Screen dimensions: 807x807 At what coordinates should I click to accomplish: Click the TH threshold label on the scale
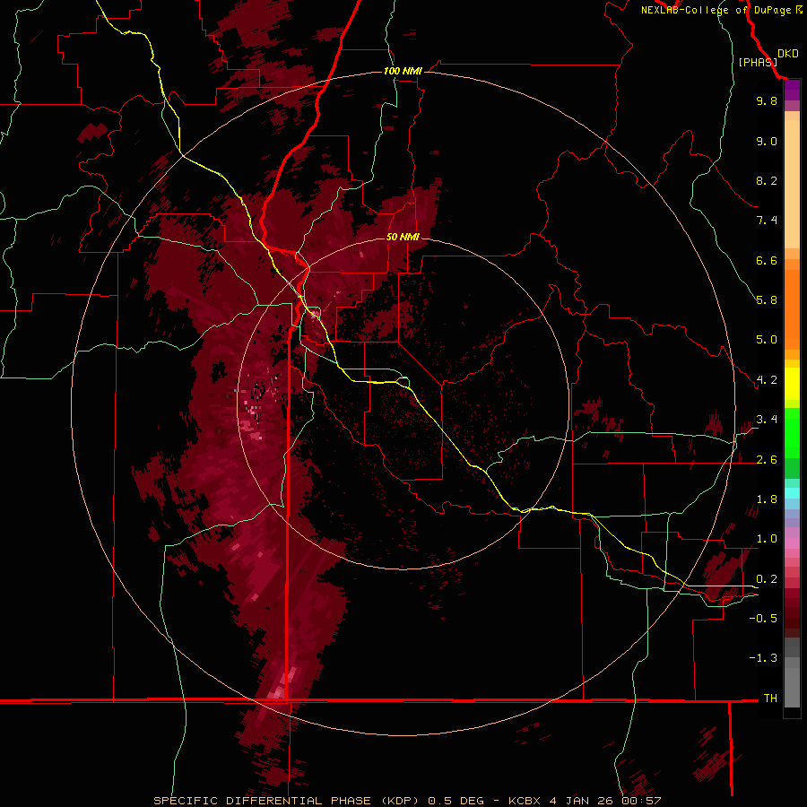click(x=770, y=699)
